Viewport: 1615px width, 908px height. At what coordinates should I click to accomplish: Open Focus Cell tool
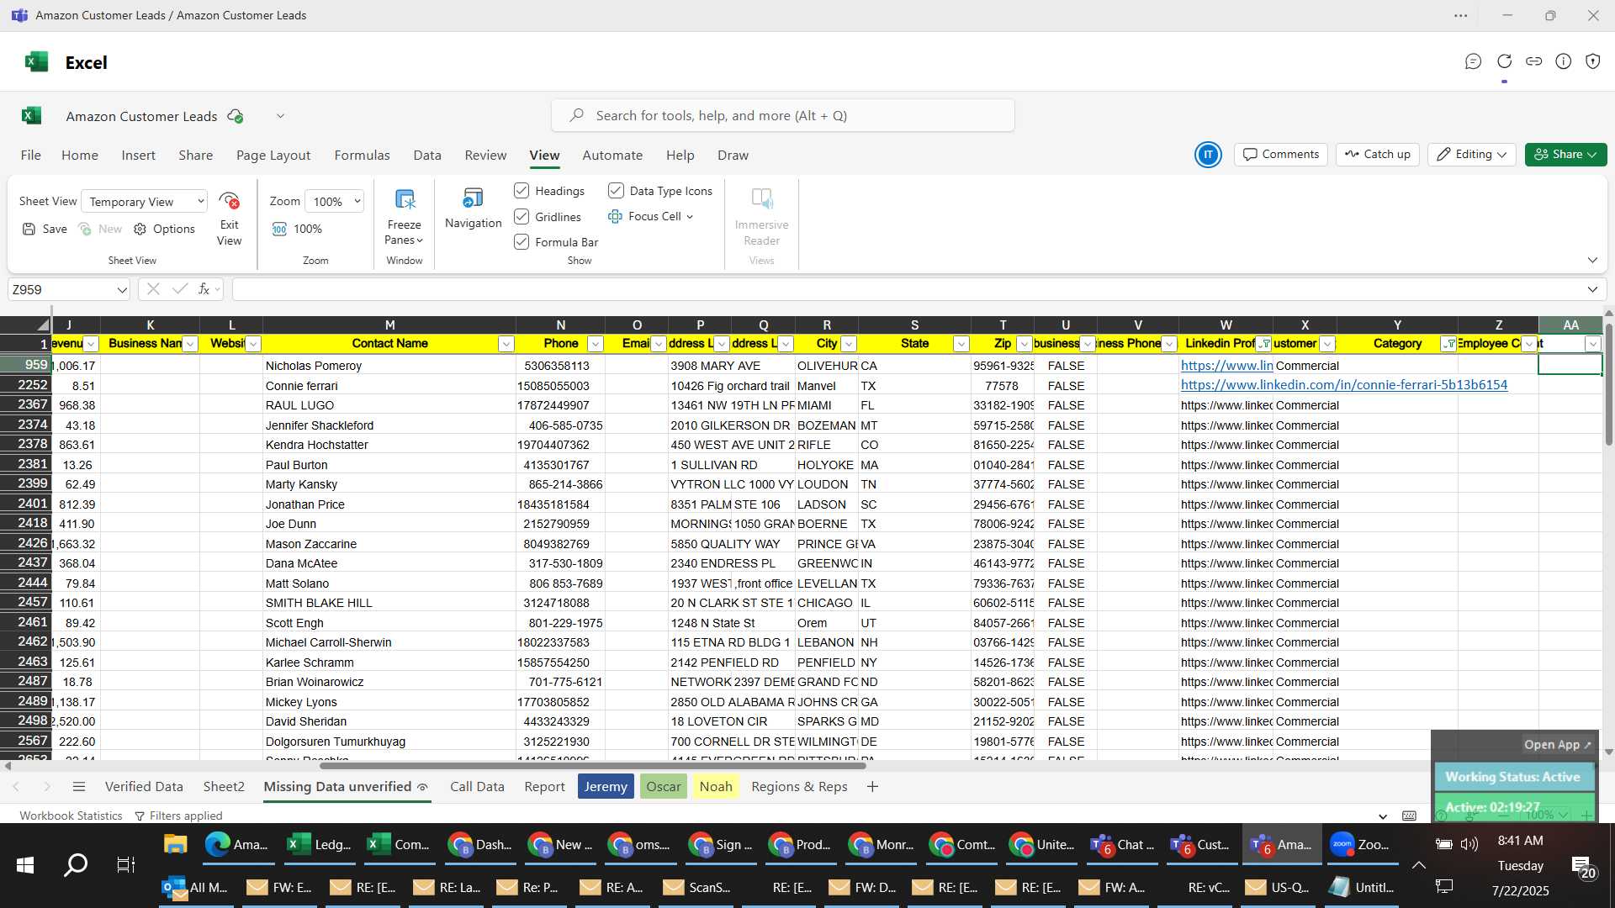tap(649, 217)
